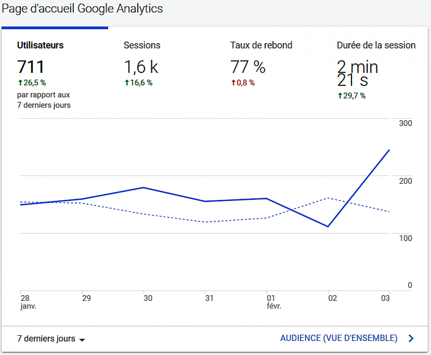
Task: Click the 01 févr. date label
Action: pos(274,302)
